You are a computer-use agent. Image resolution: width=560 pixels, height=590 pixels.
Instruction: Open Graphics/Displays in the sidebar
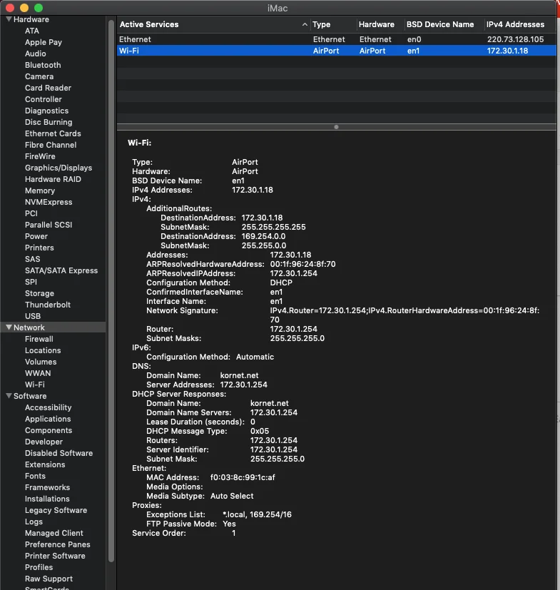[58, 168]
